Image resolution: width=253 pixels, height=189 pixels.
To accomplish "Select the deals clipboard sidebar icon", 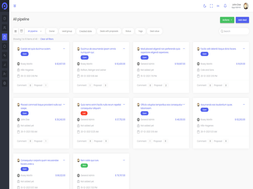I will pos(5,37).
